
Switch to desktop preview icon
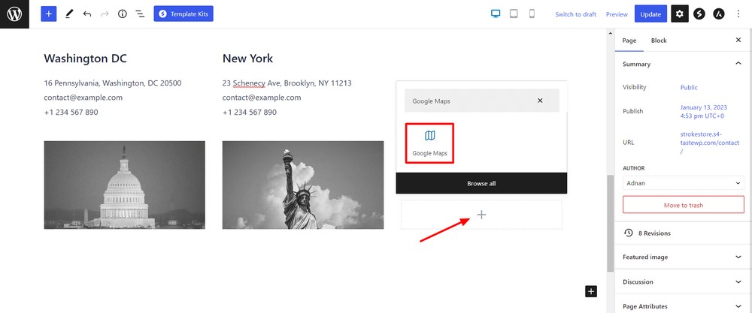click(496, 14)
